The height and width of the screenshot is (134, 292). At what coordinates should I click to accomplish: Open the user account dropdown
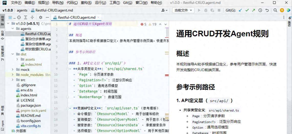click(x=165, y=10)
